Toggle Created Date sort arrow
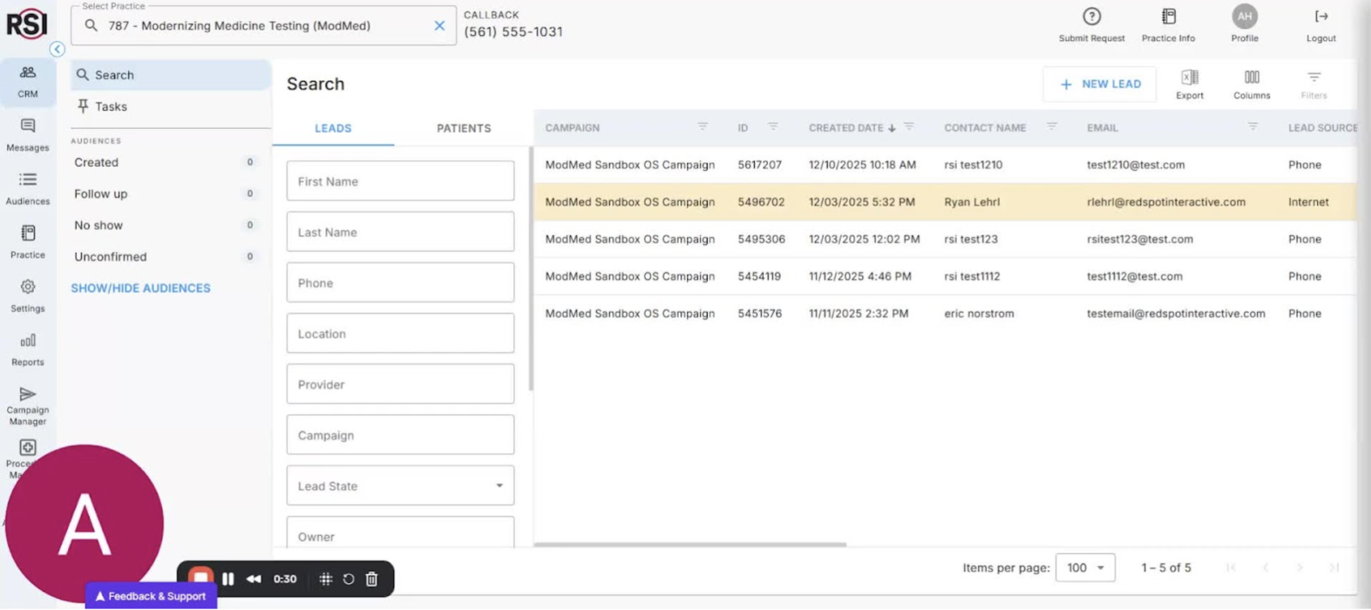 pos(892,128)
